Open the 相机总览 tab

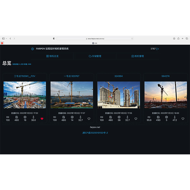pyautogui.click(x=52, y=56)
